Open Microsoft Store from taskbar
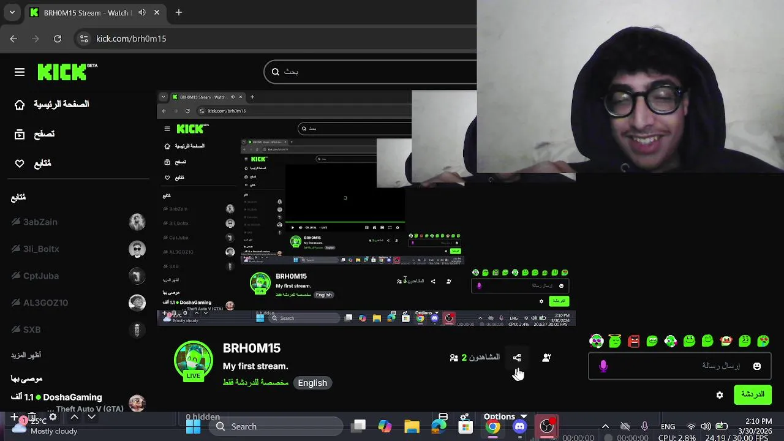This screenshot has height=441, width=784. coord(466,426)
